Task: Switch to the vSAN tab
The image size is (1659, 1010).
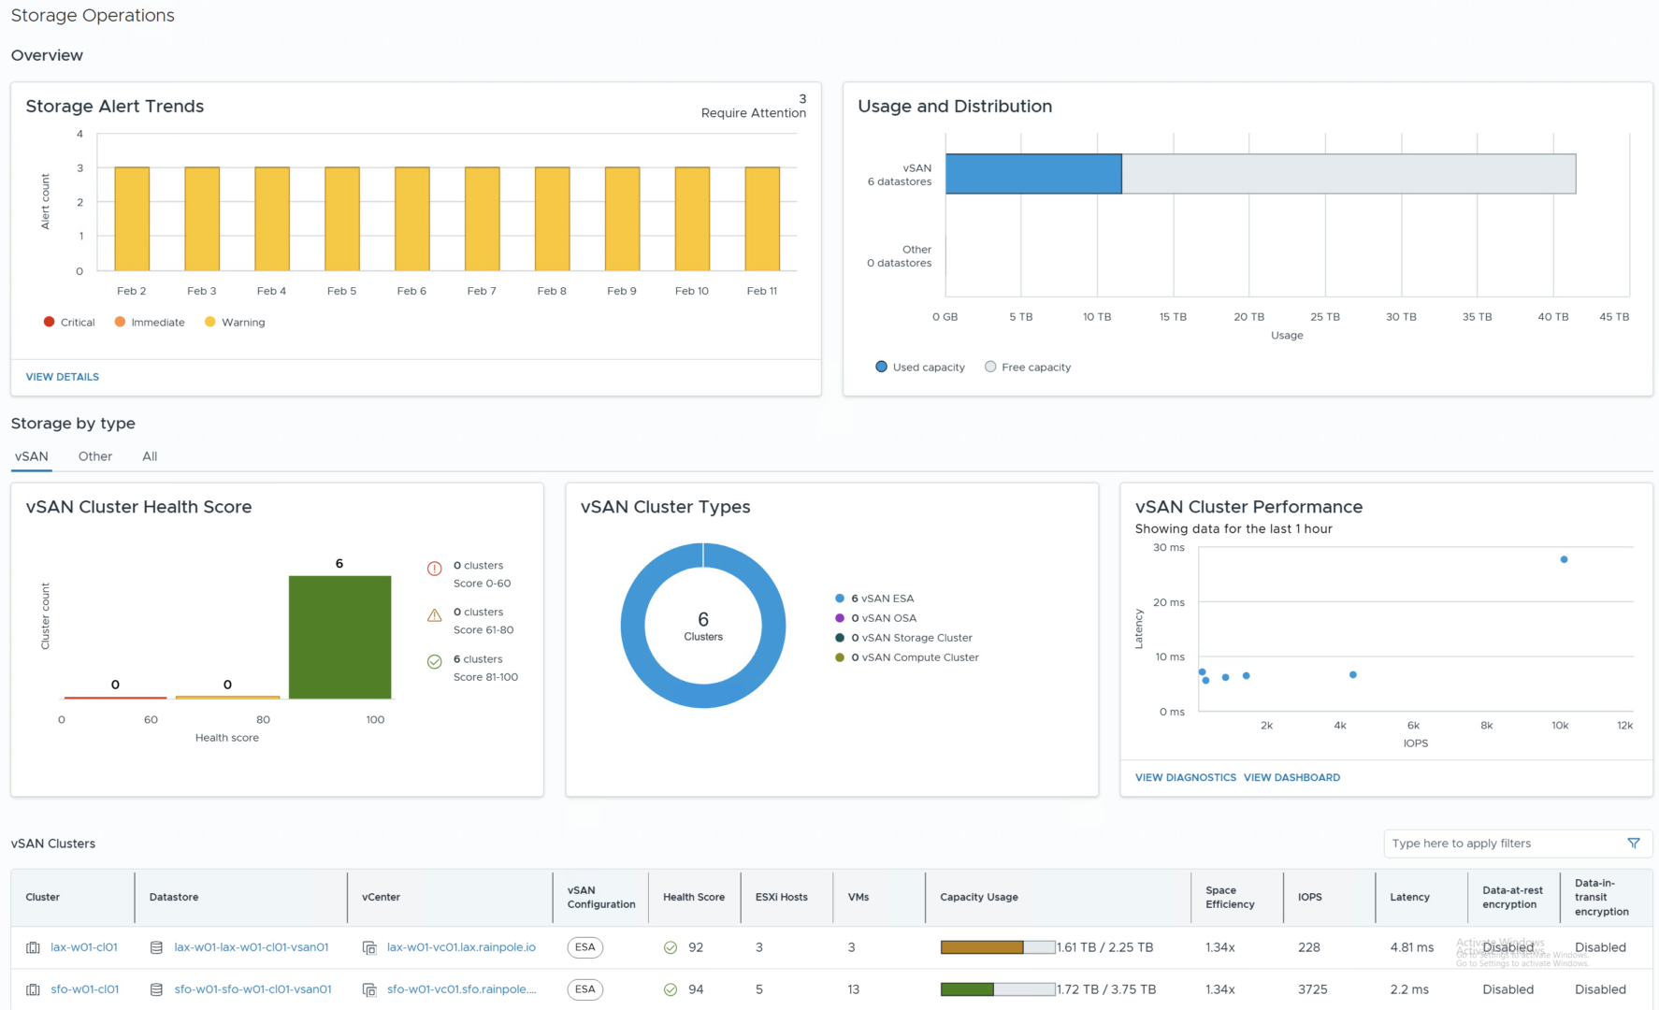Action: (x=32, y=456)
